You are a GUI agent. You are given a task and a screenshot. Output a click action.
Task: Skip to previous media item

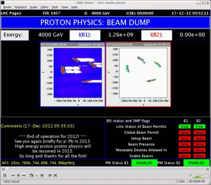(x=13, y=175)
